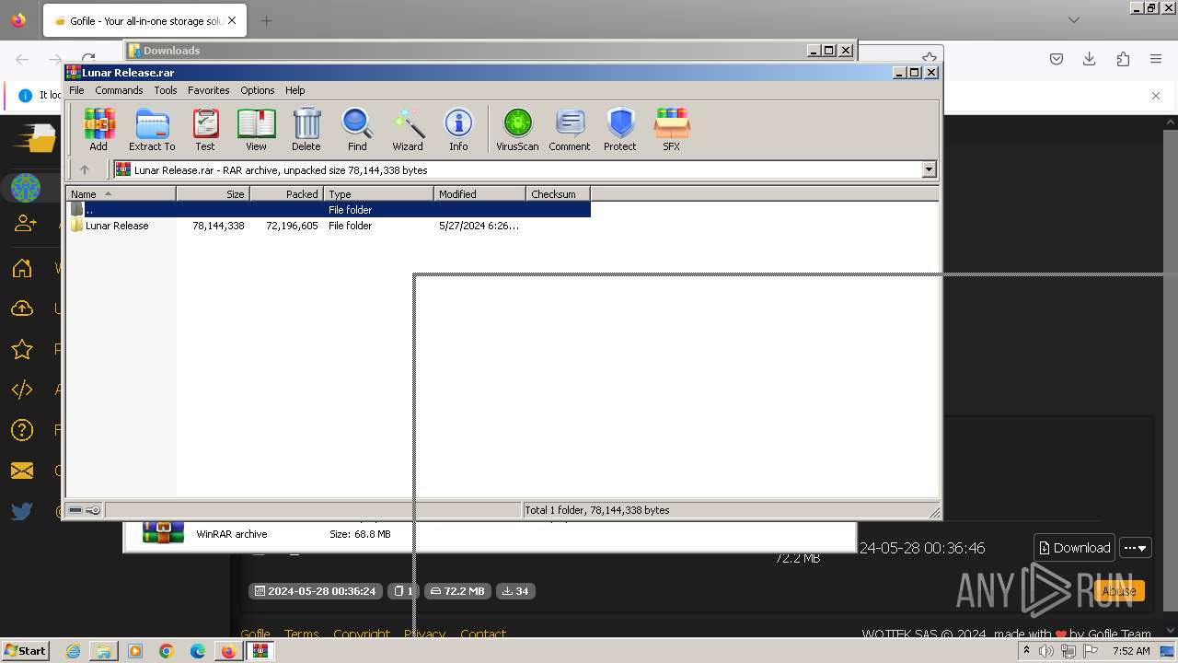This screenshot has height=663, width=1178.
Task: Sort by the Size column header
Action: tap(213, 194)
